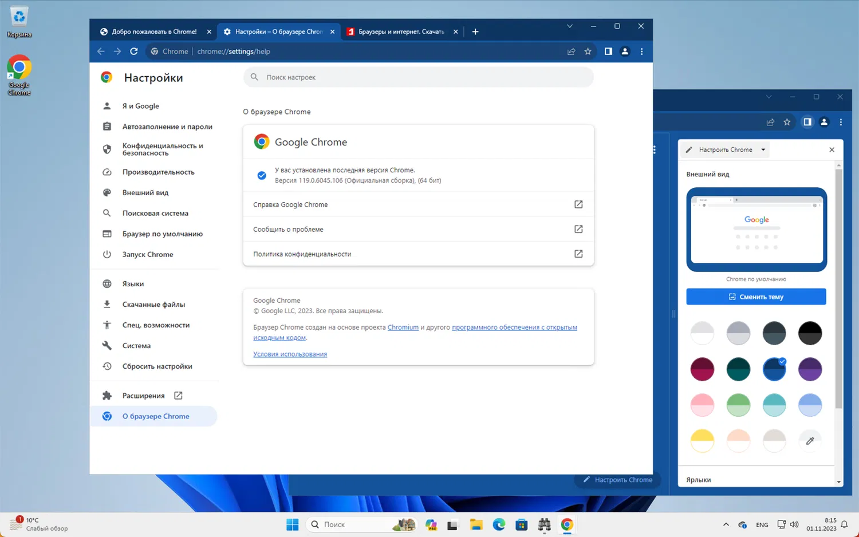Close the "Браузеры и интернет" tab
Image resolution: width=859 pixels, height=537 pixels.
tap(456, 31)
